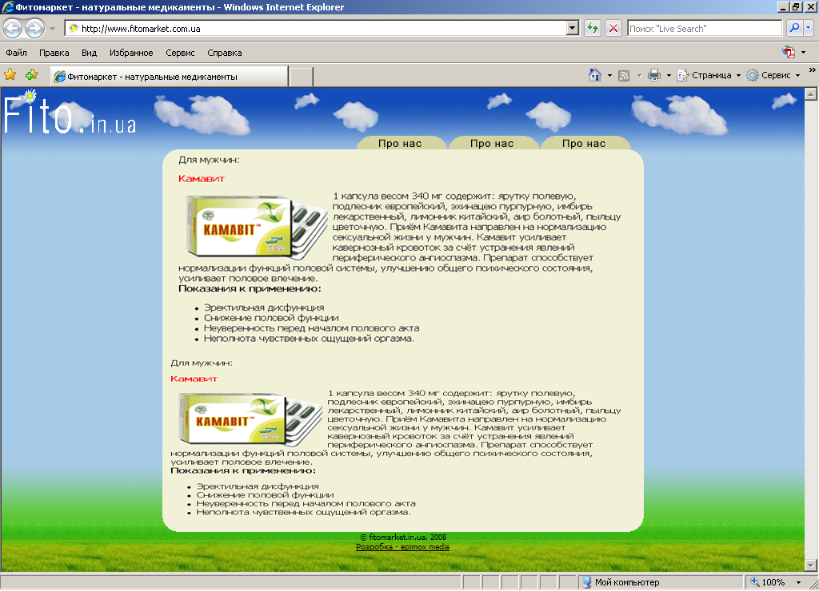Click the Print printer icon
The image size is (819, 591).
[654, 76]
